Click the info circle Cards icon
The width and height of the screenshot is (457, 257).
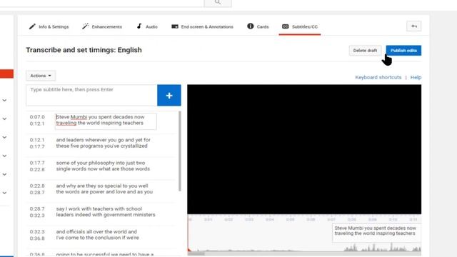point(251,26)
